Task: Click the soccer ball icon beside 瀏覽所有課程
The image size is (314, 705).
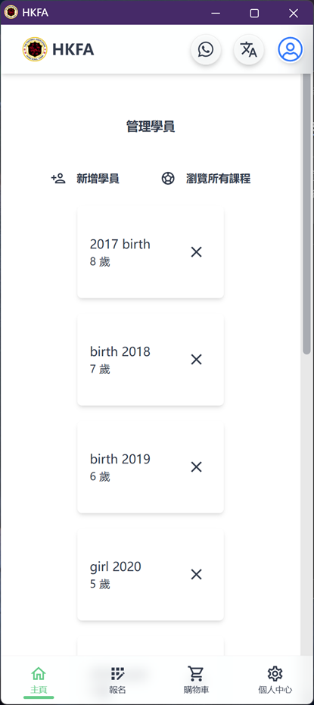Action: [168, 179]
